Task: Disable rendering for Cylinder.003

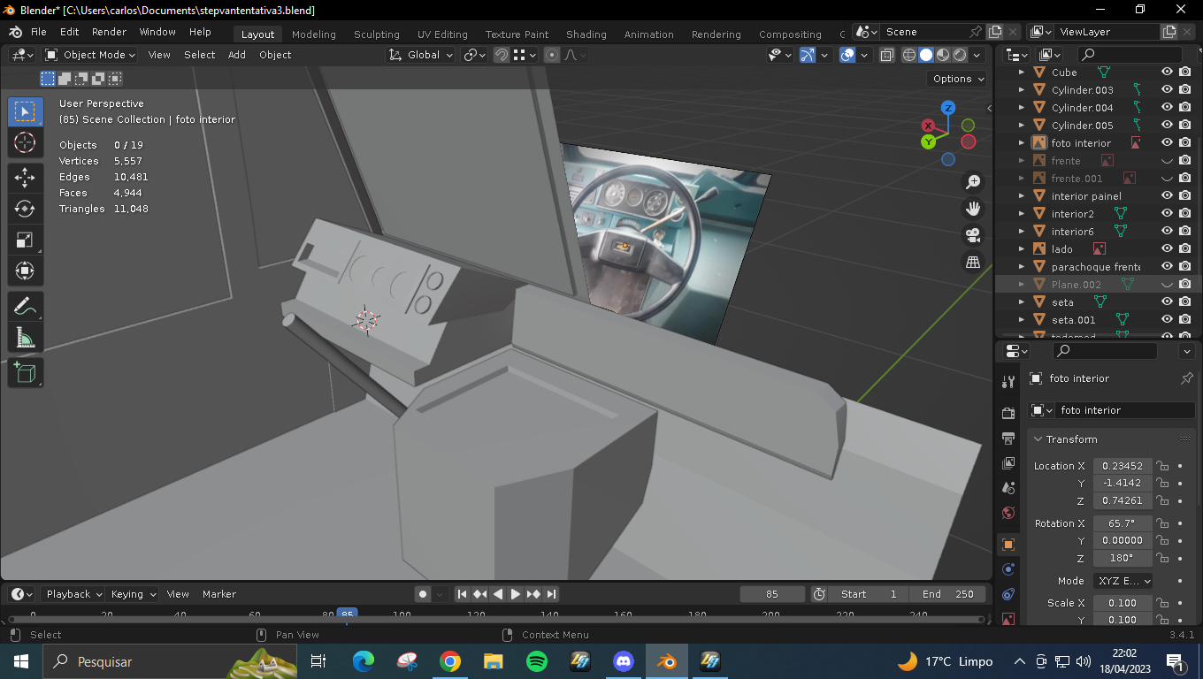Action: coord(1185,90)
